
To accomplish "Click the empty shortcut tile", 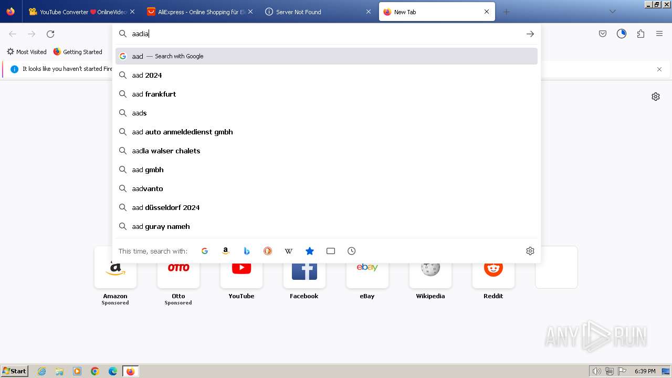I will (x=556, y=267).
